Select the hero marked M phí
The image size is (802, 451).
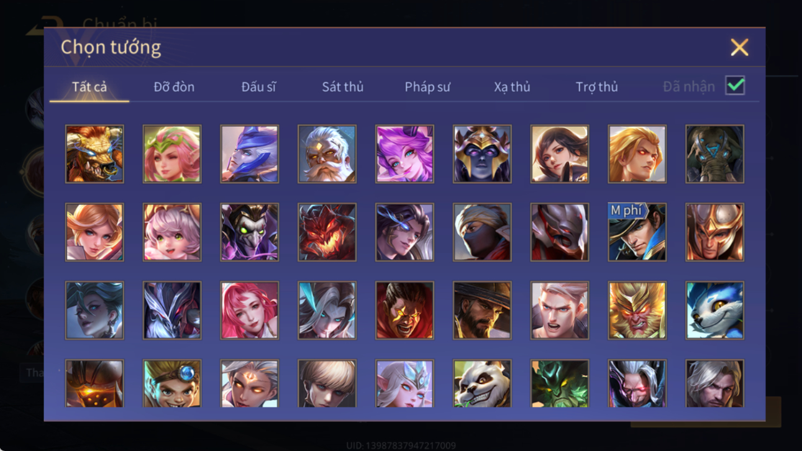click(637, 232)
